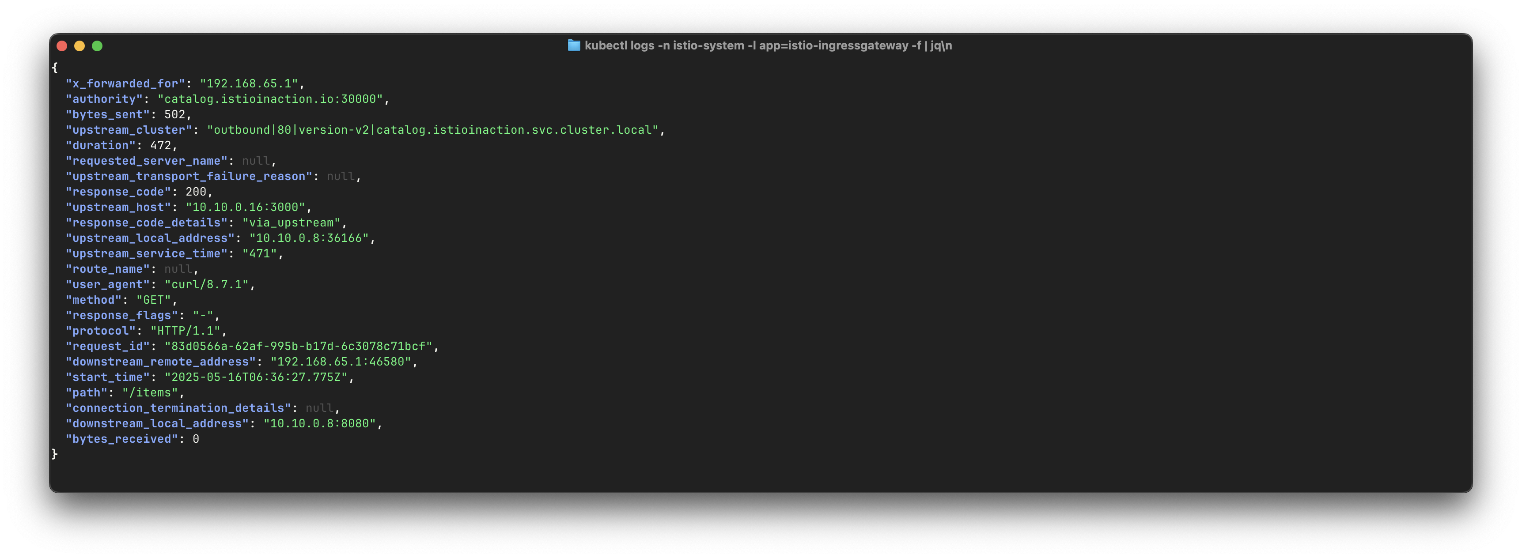Click the closing curly brace of JSON

[55, 454]
